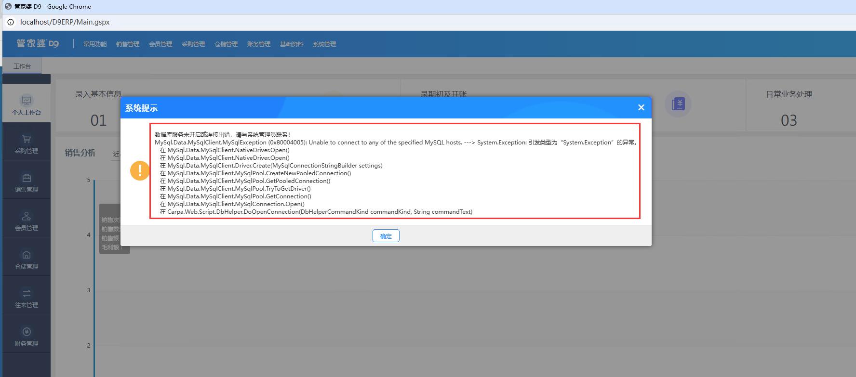
Task: Click 仓储管理 warehouse icon in sidebar
Action: click(x=27, y=255)
